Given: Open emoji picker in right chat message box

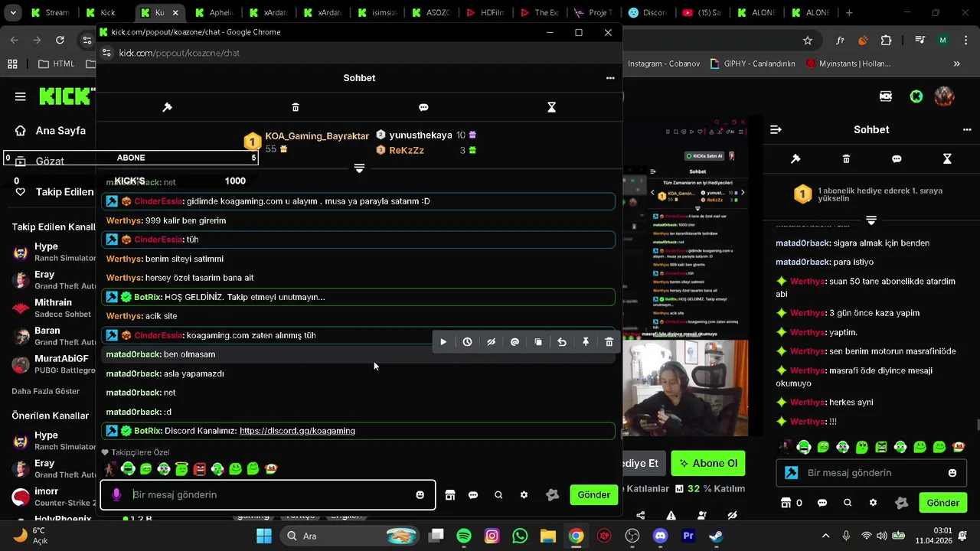Looking at the screenshot, I should 952,473.
